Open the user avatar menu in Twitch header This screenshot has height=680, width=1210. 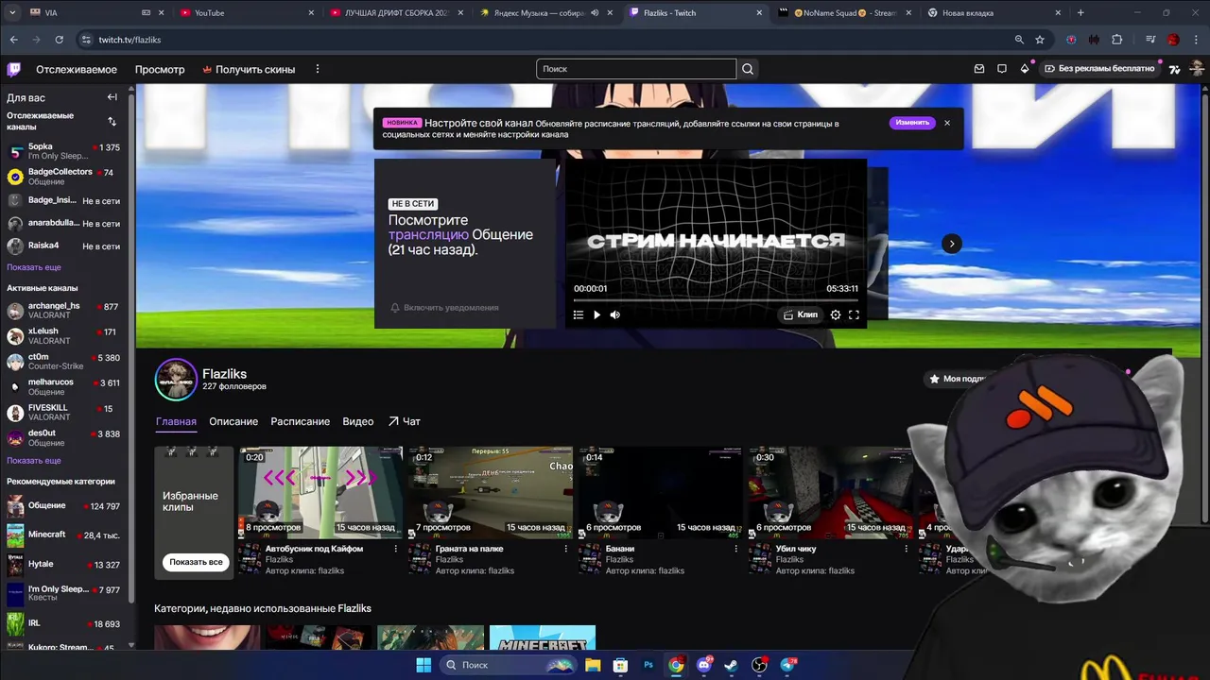pyautogui.click(x=1197, y=69)
